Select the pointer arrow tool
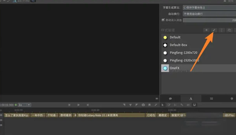 (x=162, y=105)
